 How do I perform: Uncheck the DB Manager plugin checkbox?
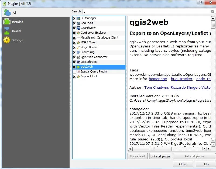[74, 18]
